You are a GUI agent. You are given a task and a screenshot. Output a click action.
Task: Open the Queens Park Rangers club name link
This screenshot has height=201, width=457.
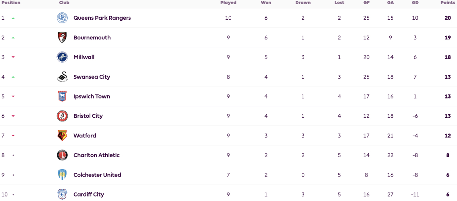(102, 18)
